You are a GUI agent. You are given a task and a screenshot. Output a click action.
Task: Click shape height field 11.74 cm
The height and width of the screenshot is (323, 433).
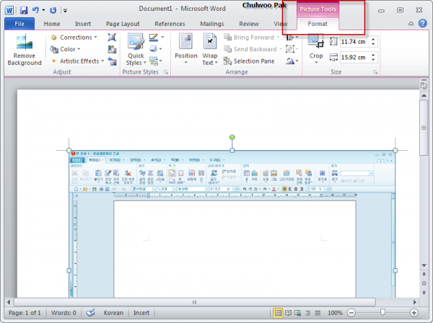[x=357, y=42]
